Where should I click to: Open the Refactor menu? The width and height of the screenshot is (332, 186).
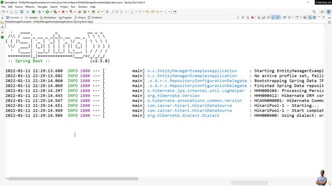click(30, 7)
